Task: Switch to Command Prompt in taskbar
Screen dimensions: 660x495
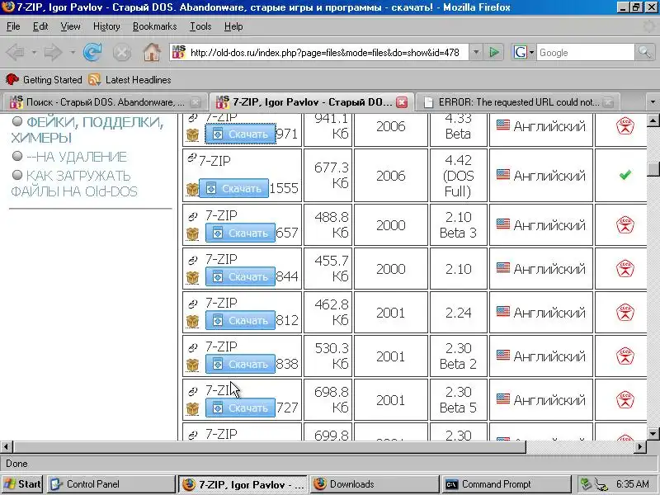Action: tap(507, 484)
